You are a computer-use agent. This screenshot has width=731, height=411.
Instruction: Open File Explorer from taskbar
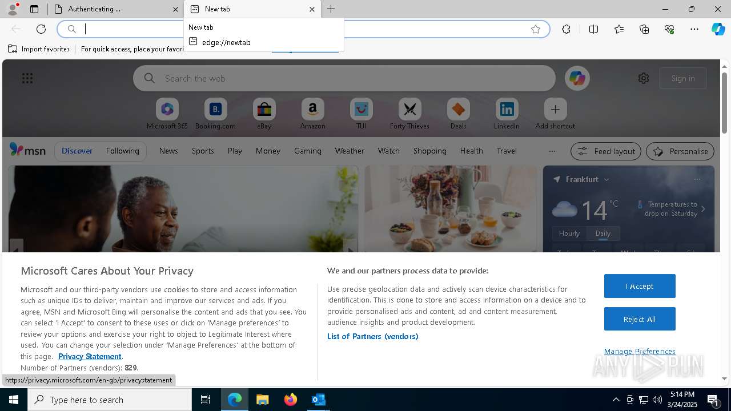(262, 400)
